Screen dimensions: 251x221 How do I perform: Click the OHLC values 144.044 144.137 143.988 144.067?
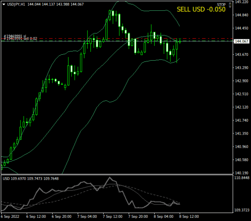pos(55,4)
